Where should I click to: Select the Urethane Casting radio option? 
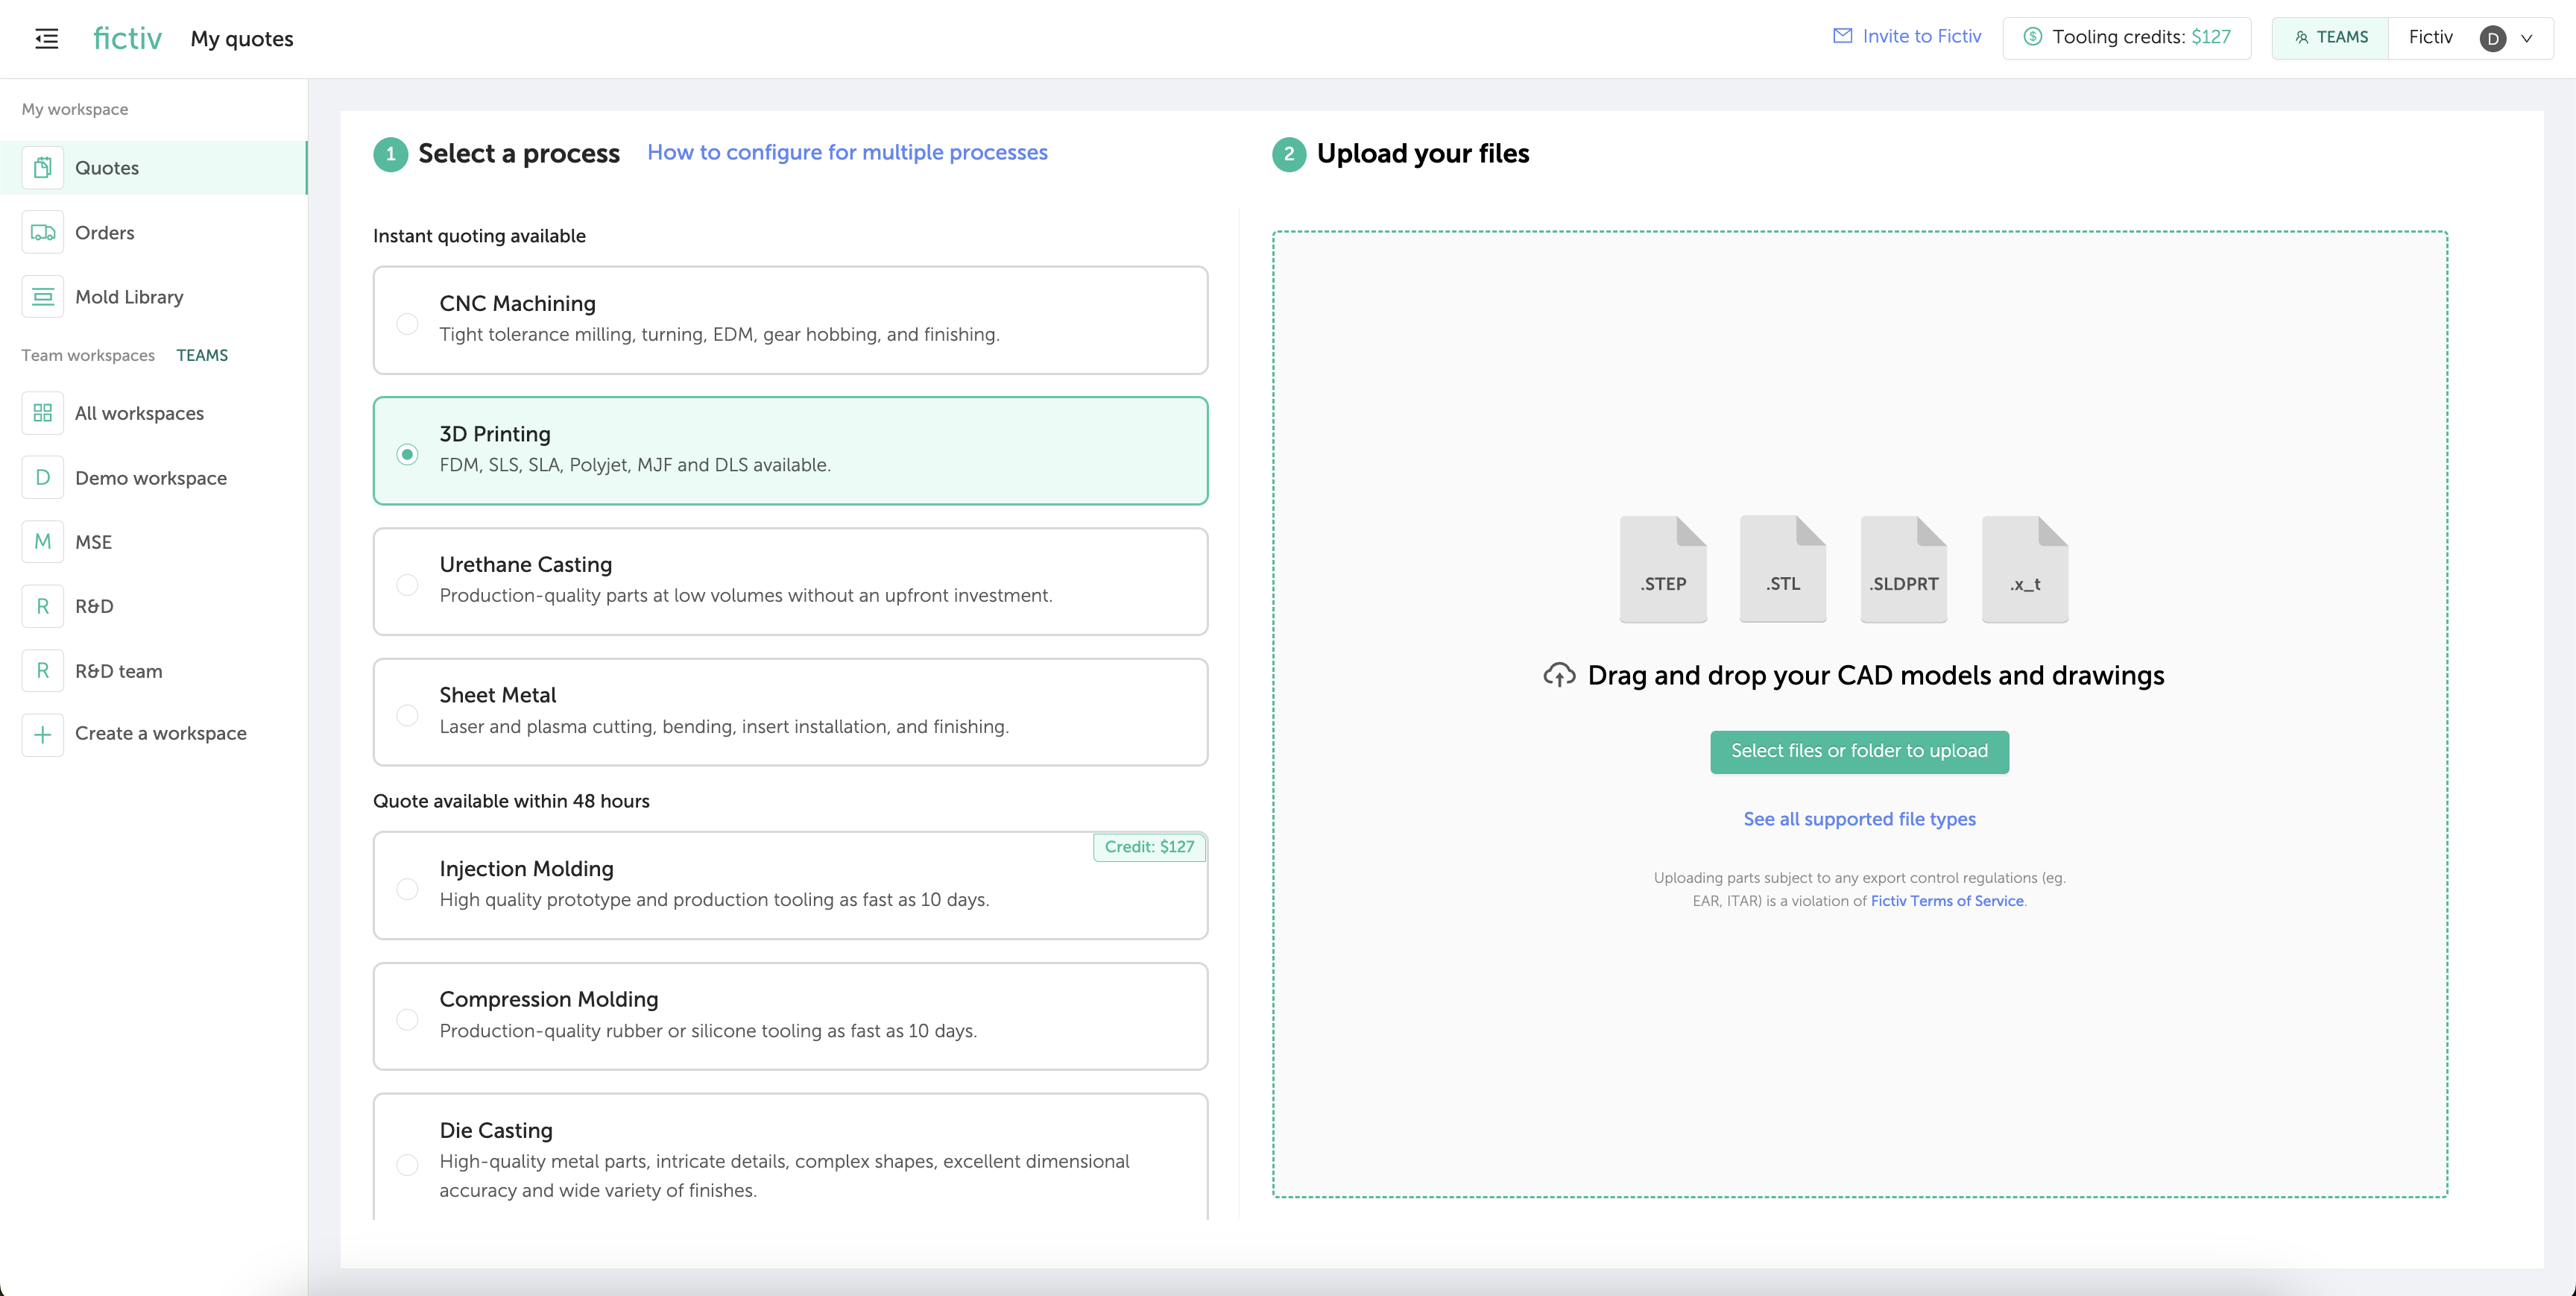(407, 583)
